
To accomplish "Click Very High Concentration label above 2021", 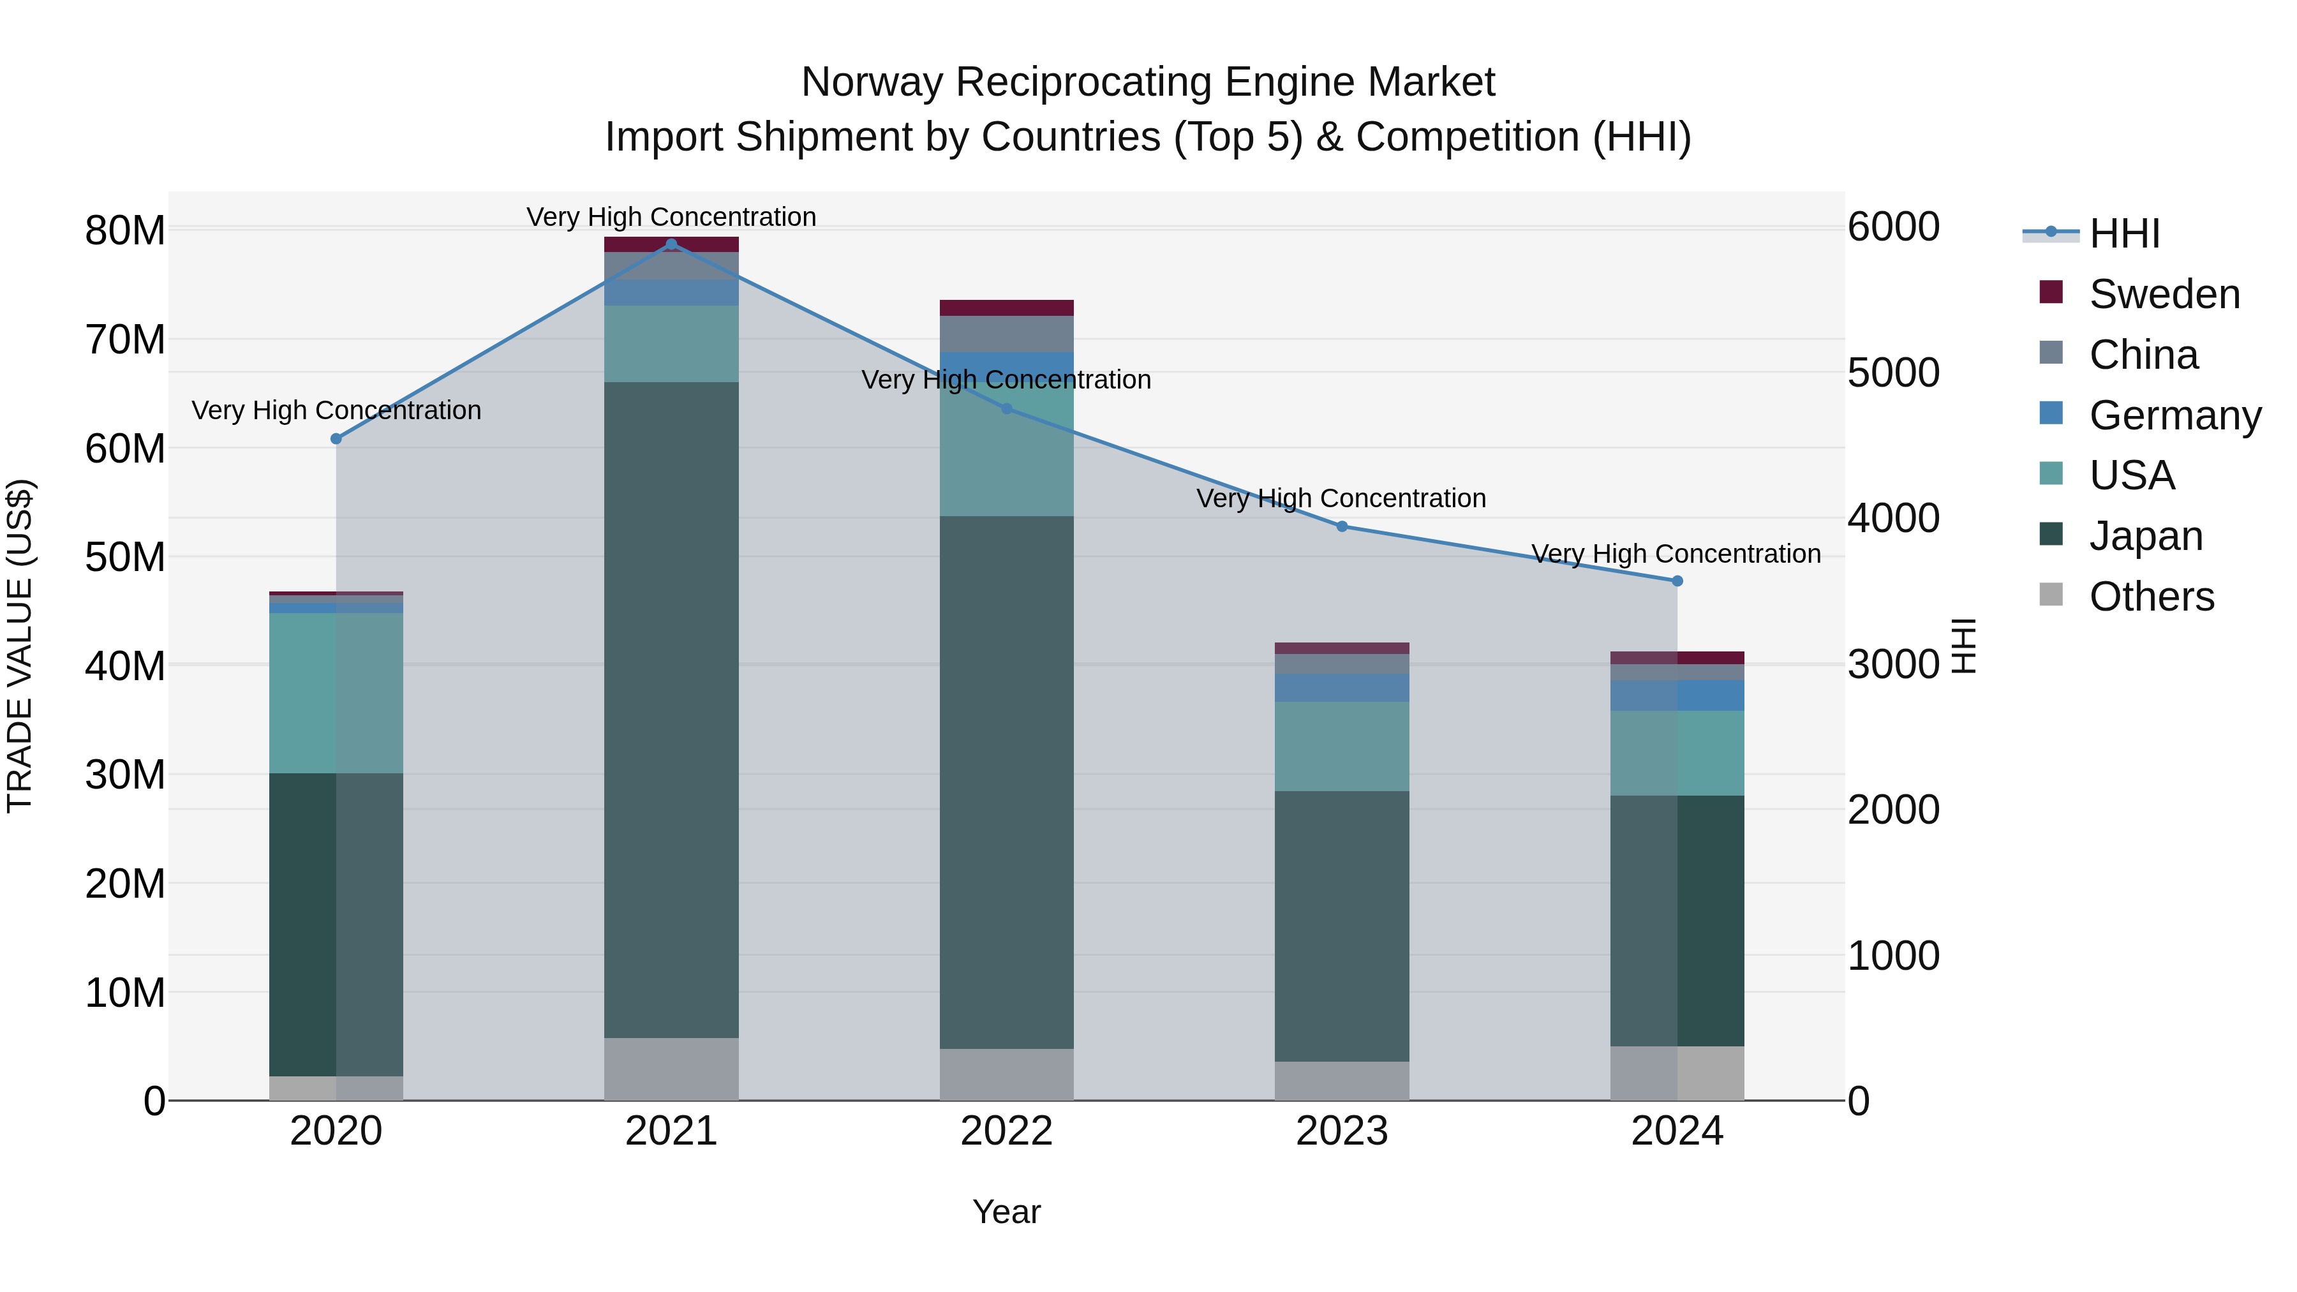I will [x=671, y=217].
